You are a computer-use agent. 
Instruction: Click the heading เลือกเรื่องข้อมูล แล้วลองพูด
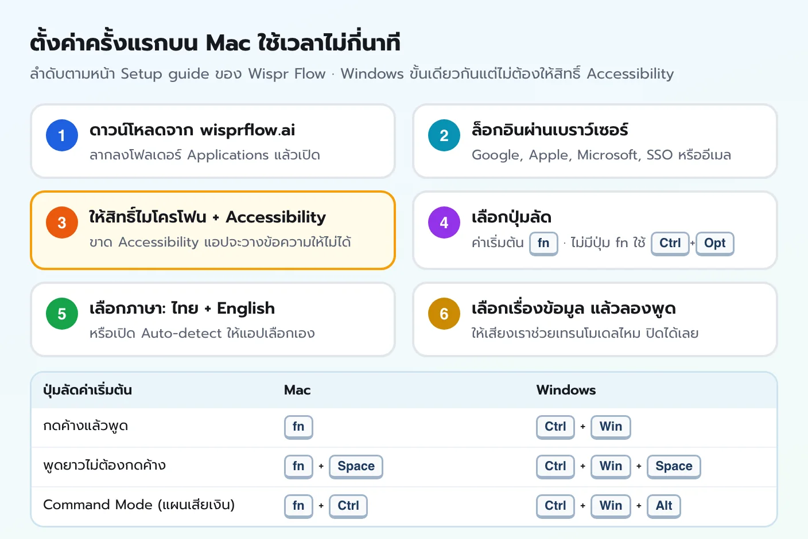(x=574, y=308)
